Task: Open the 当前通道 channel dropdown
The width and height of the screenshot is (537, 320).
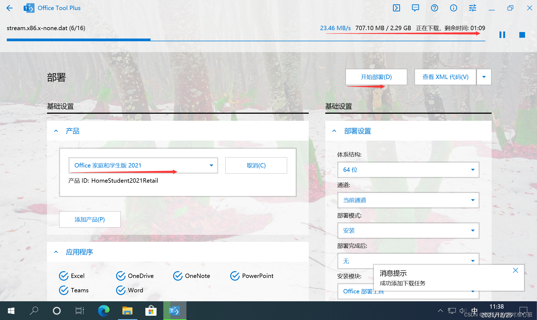Action: [408, 200]
